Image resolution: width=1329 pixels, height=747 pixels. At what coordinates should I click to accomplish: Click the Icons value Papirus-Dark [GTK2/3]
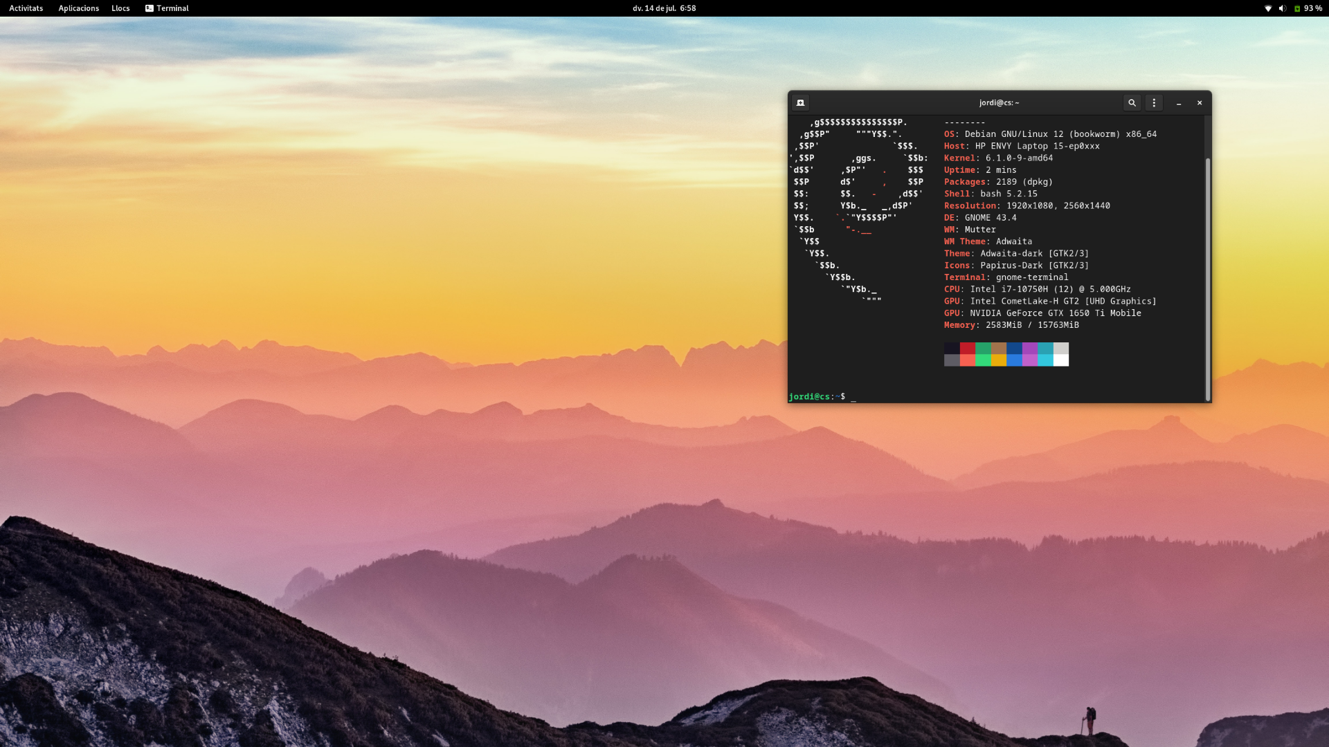[1034, 266]
